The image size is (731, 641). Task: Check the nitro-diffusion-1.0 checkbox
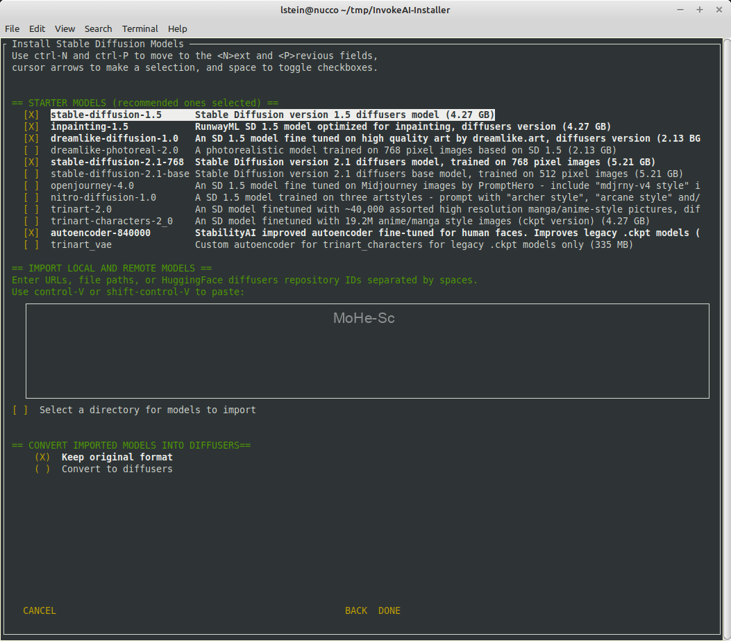(x=31, y=197)
